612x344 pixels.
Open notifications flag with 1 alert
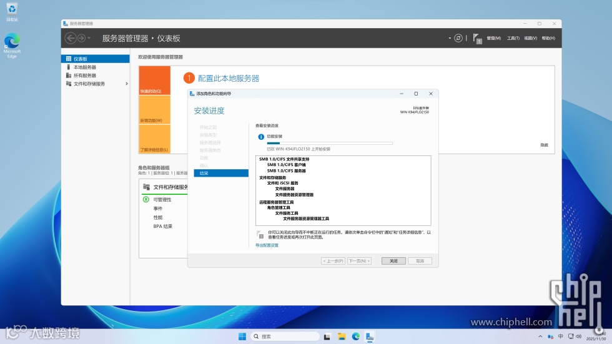(477, 38)
